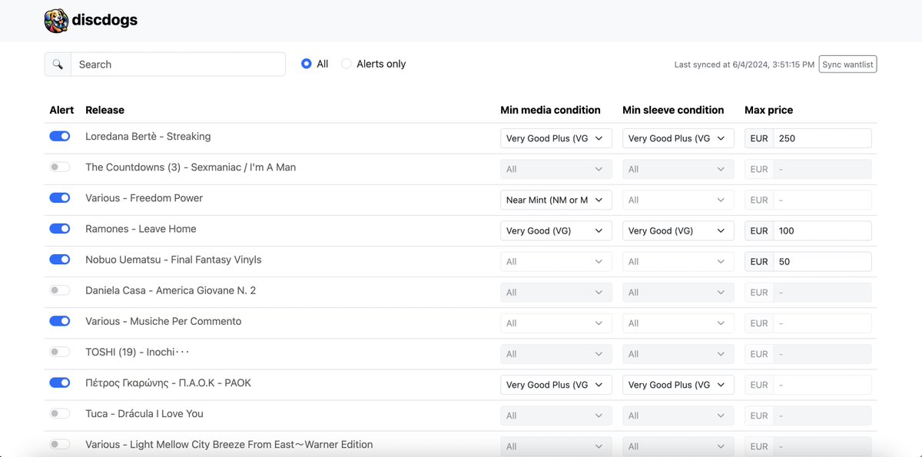Open media condition dropdown for Final Fantasy Vinyls
Image resolution: width=922 pixels, height=457 pixels.
point(556,261)
